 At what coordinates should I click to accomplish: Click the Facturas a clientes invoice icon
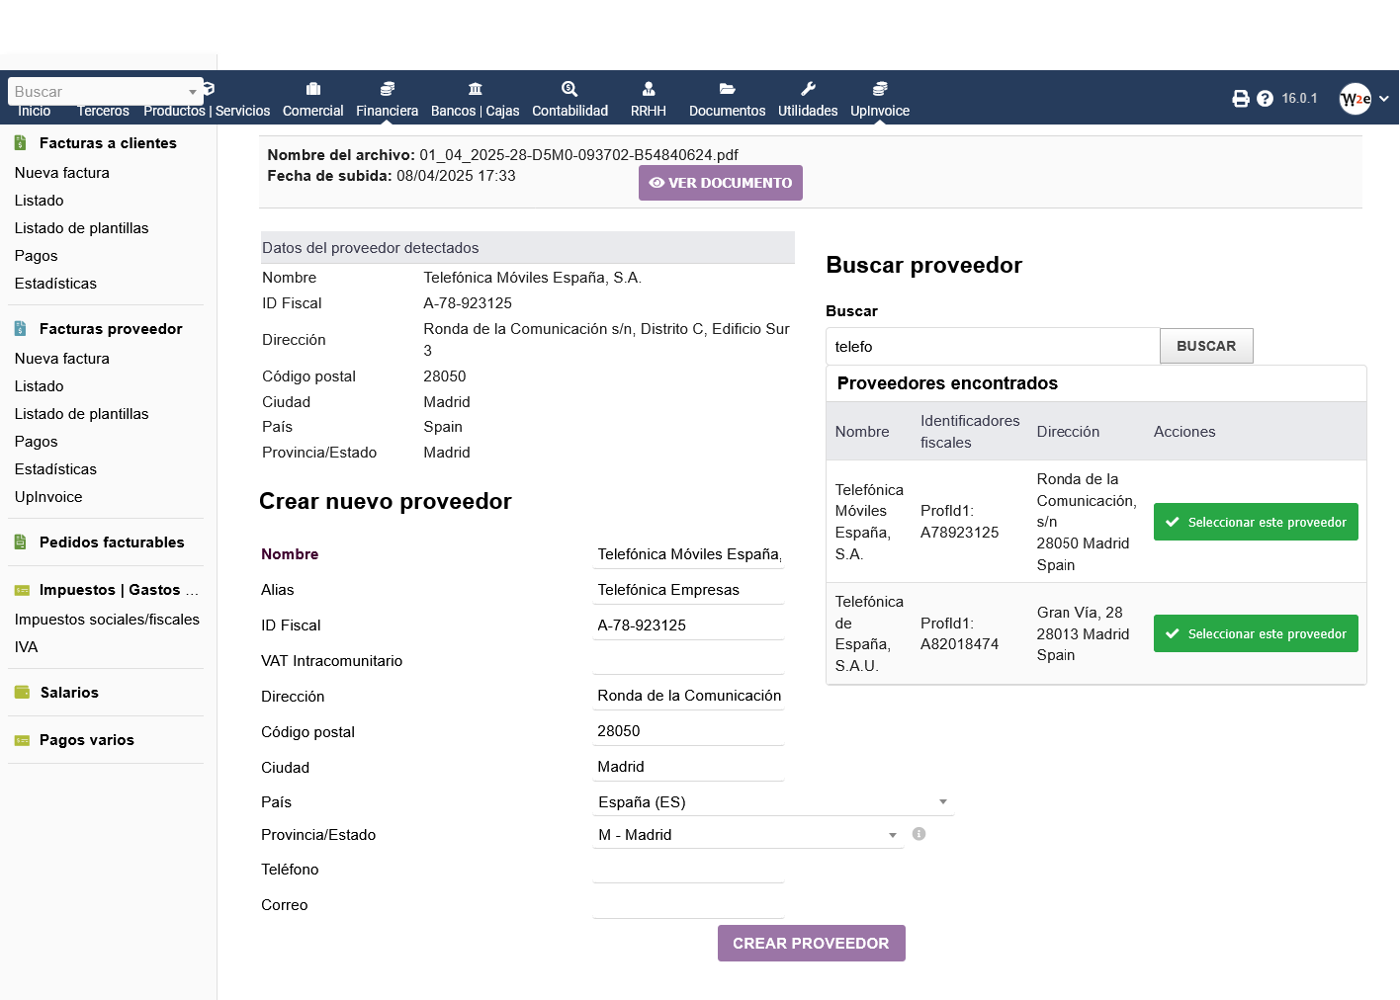pyautogui.click(x=21, y=143)
